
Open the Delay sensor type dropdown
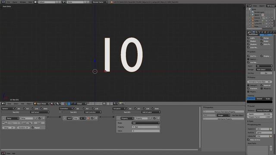13,118
